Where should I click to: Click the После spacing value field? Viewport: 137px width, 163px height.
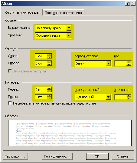[41, 97]
